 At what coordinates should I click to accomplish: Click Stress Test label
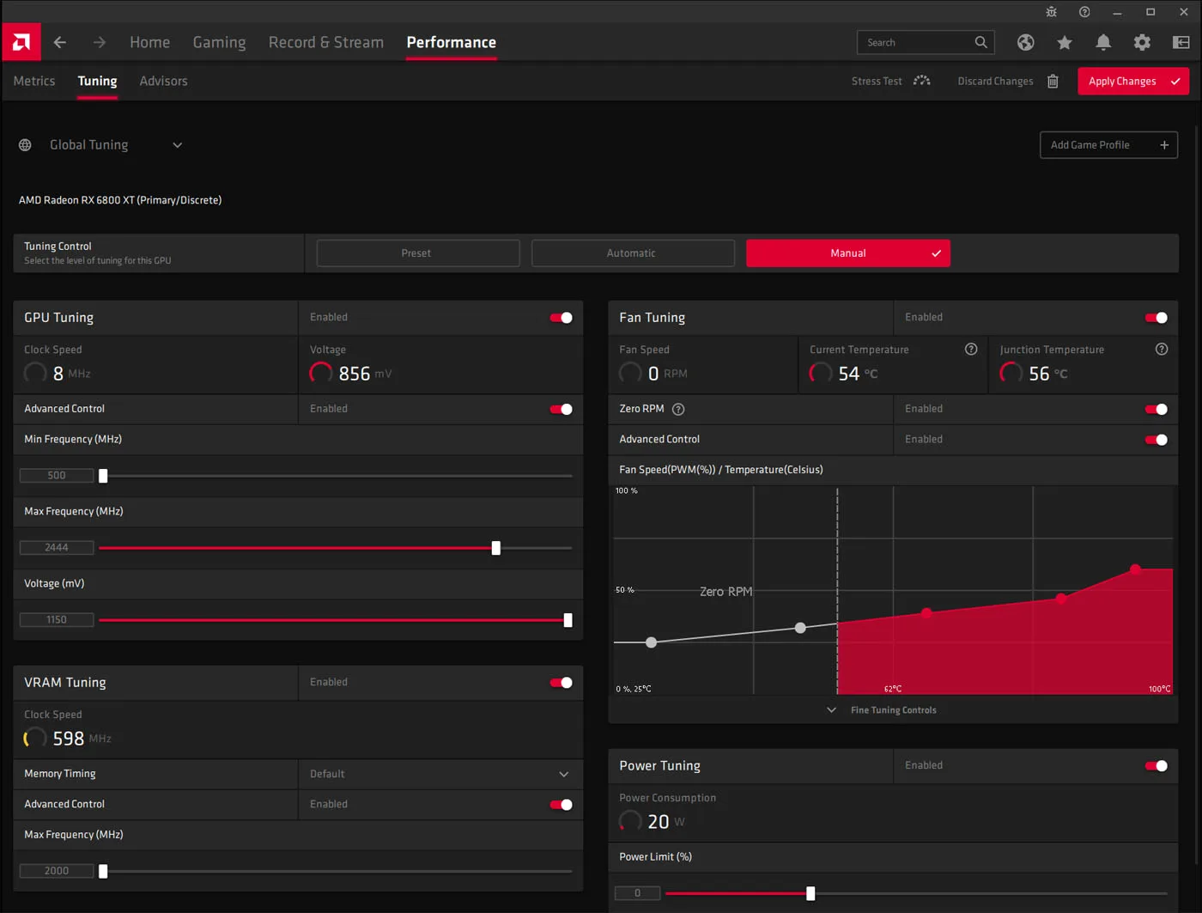pos(877,81)
